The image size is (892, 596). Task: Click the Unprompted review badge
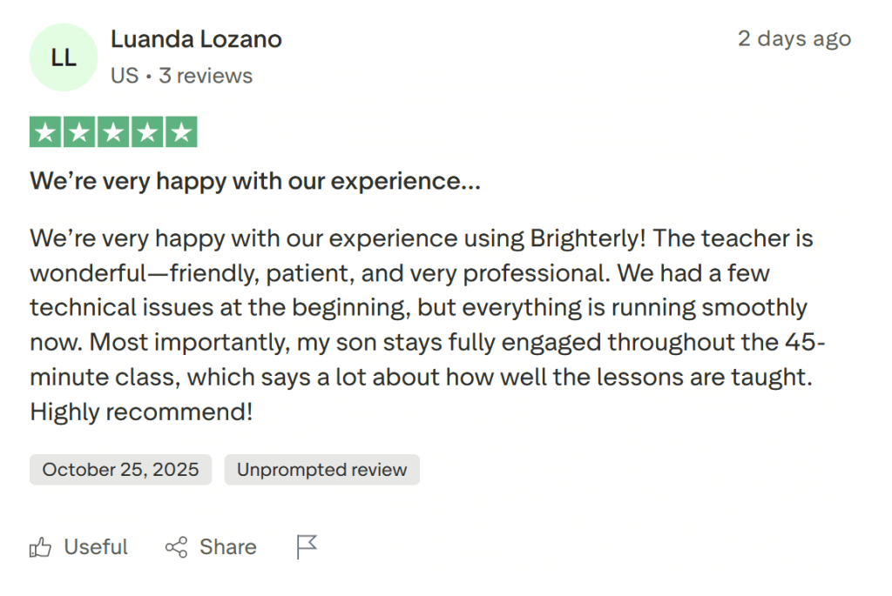pyautogui.click(x=321, y=469)
